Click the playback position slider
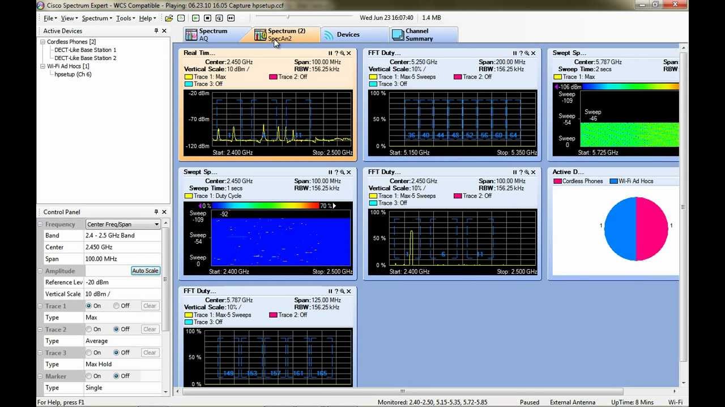Screen dimensions: 725x407 [288, 18]
